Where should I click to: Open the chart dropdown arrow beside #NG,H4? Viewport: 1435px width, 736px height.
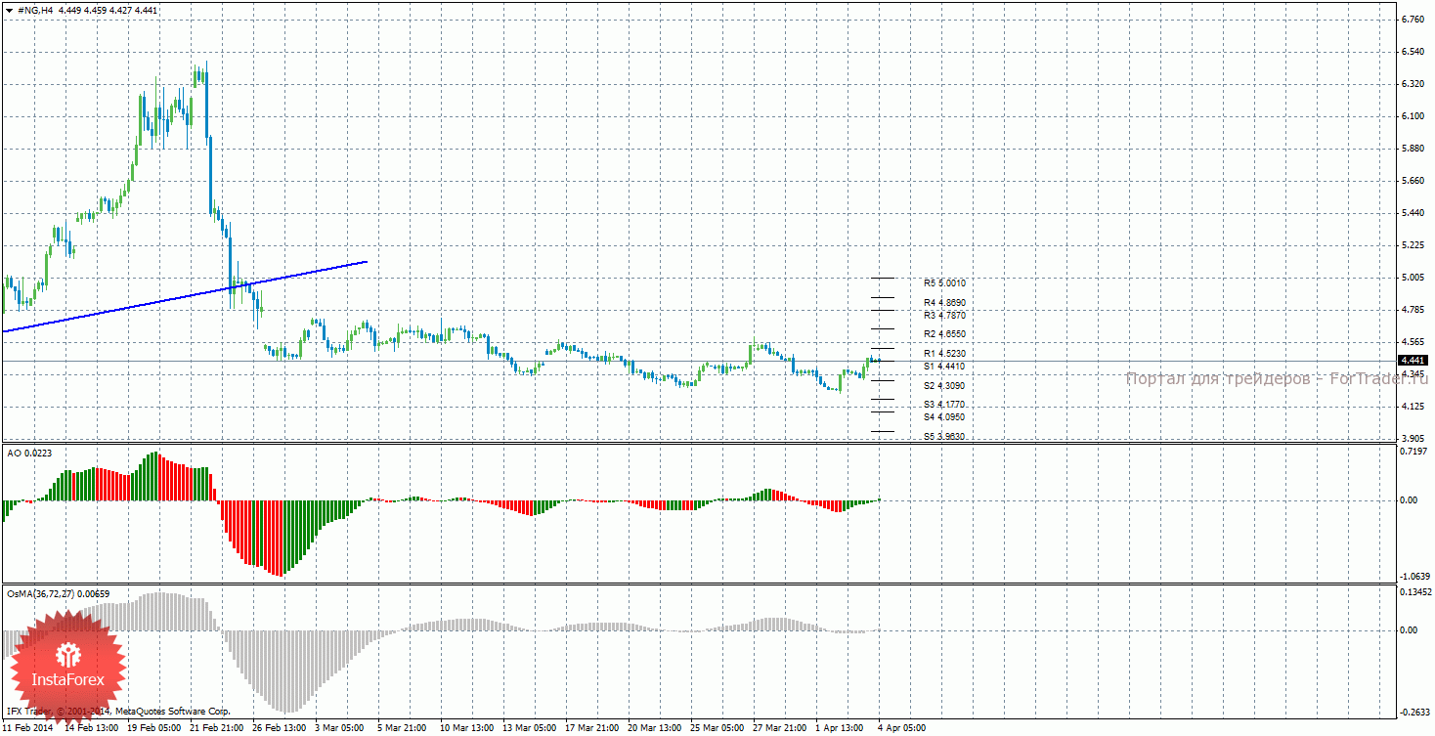coord(9,10)
